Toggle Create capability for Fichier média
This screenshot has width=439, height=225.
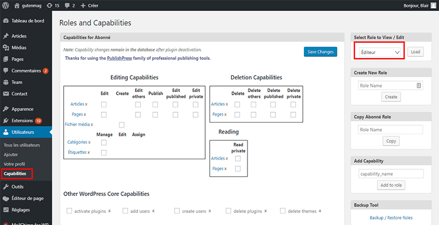point(121,125)
